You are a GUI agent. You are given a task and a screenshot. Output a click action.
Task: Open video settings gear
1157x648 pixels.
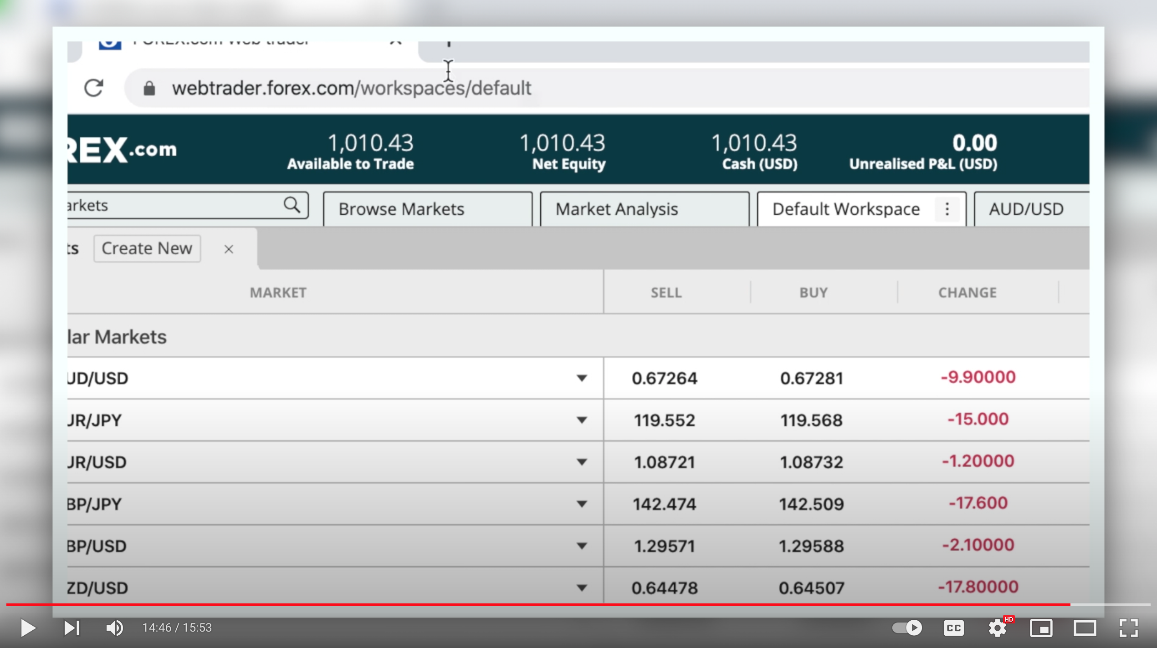(998, 628)
